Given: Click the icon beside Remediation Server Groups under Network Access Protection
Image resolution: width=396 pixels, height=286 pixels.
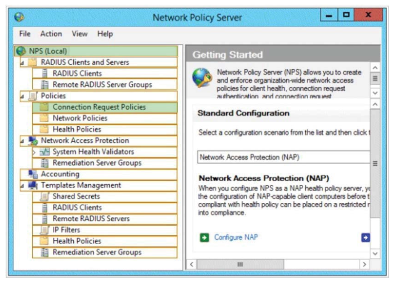Looking at the screenshot, I should (45, 163).
